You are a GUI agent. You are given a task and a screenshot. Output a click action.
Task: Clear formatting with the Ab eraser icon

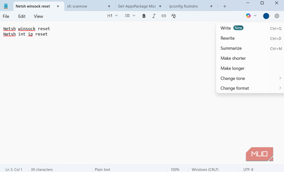coord(173,16)
